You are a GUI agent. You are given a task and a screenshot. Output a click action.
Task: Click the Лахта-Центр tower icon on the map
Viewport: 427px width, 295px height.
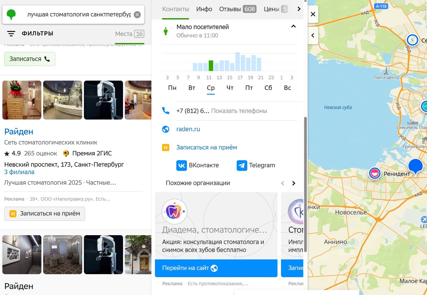386,70
